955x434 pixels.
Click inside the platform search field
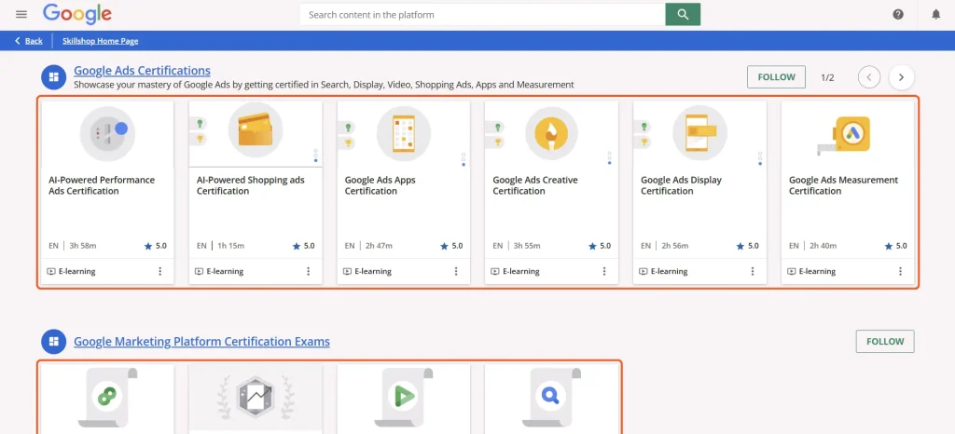[482, 15]
